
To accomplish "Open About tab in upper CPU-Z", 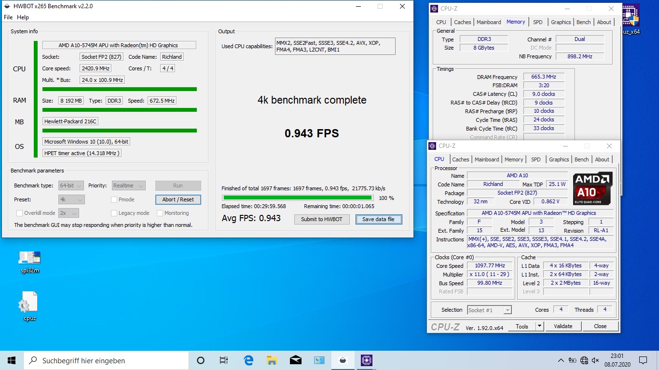I will pos(604,22).
